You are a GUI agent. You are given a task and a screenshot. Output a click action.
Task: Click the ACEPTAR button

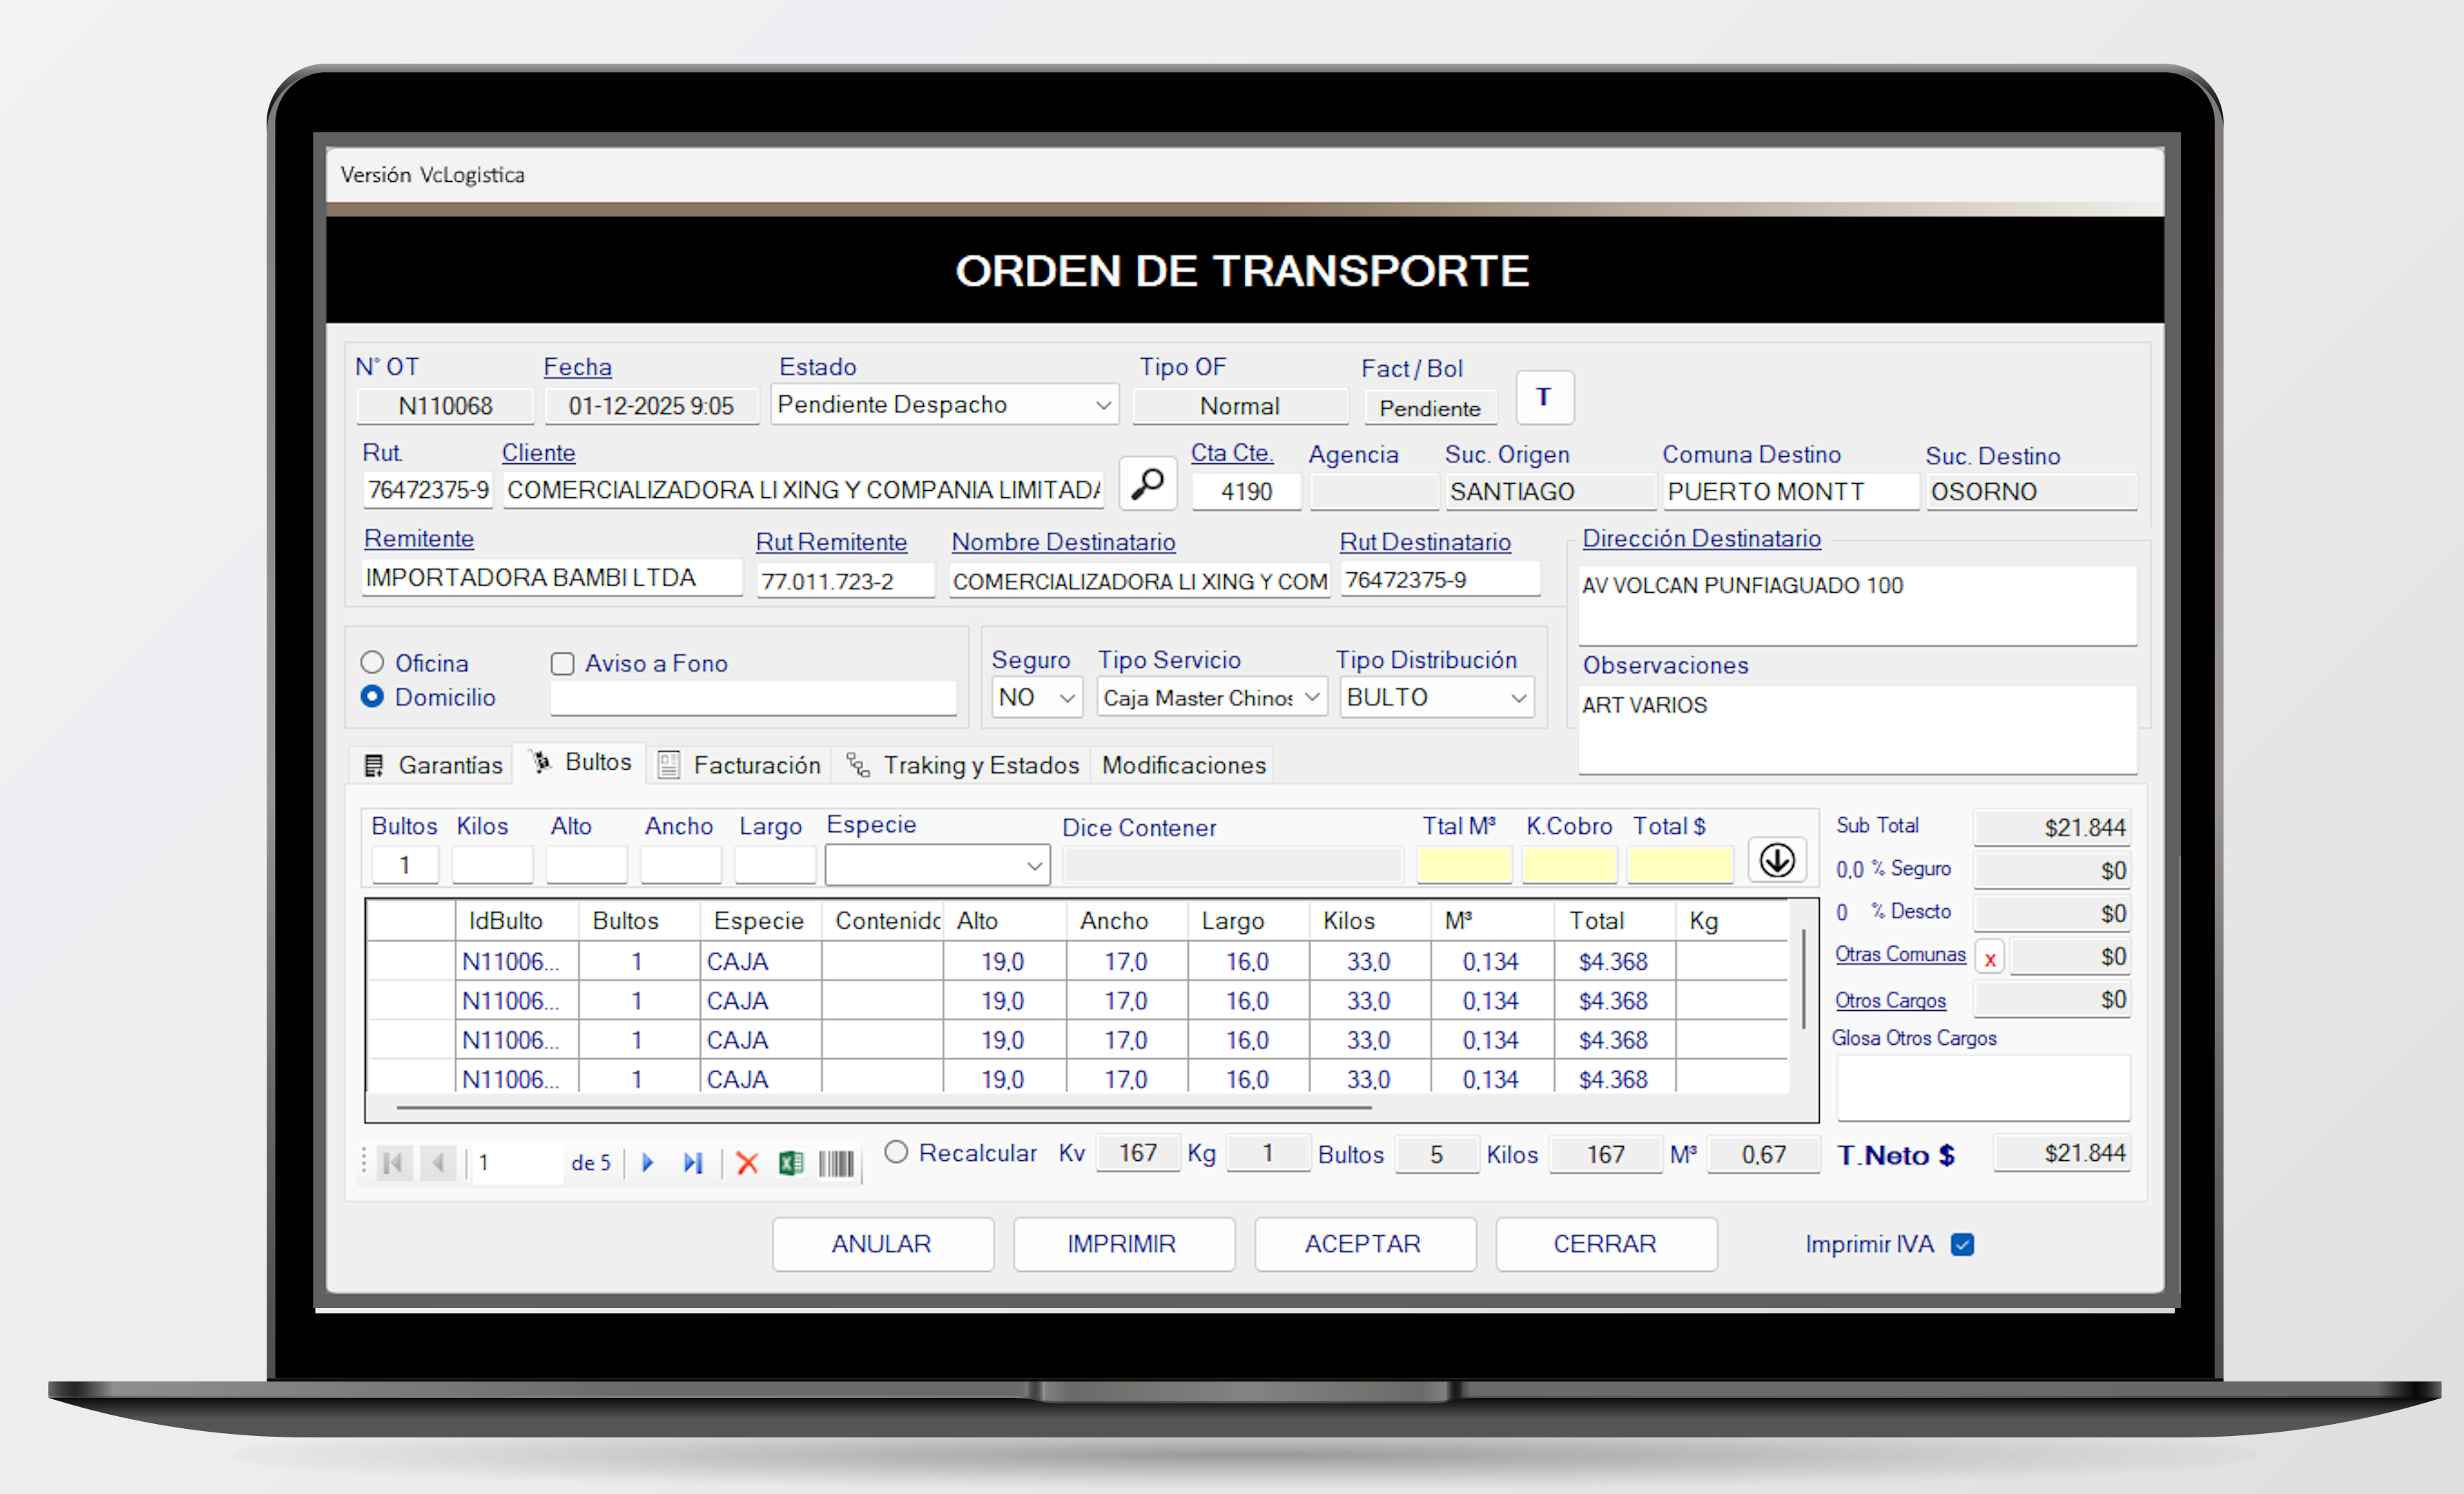(1364, 1243)
